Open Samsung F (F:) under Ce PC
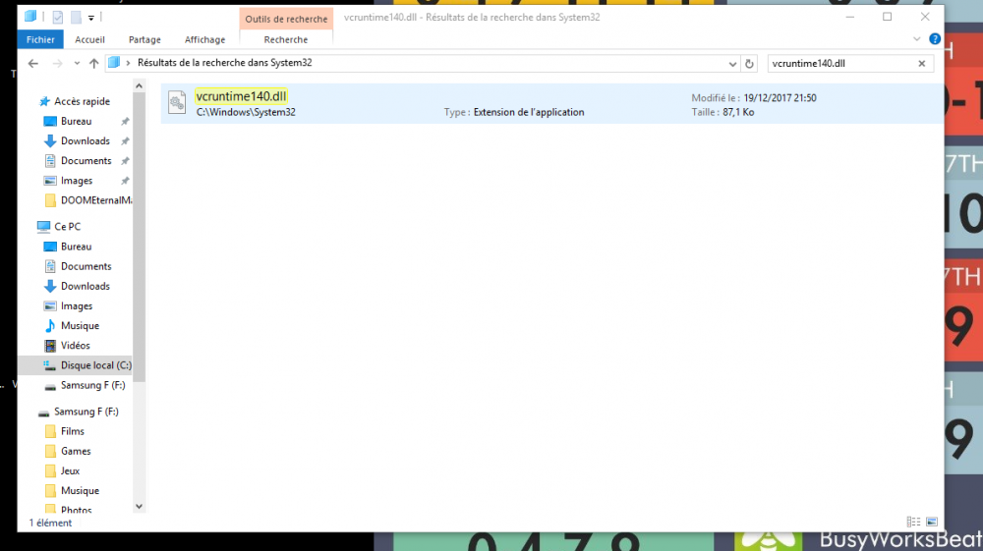Viewport: 983px width, 551px height. click(x=92, y=385)
